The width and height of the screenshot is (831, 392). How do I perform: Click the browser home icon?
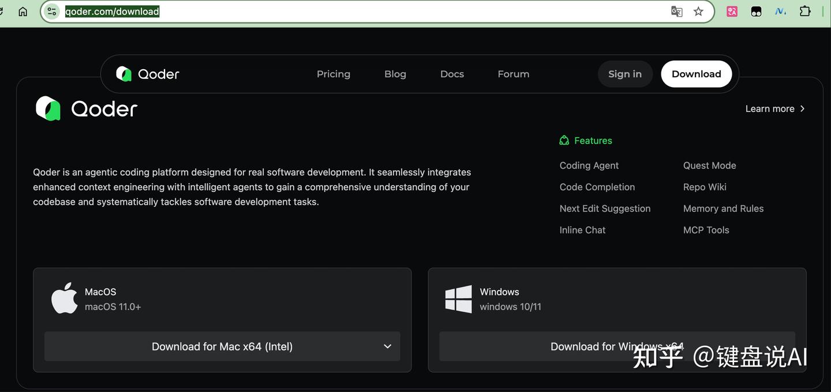[x=23, y=12]
